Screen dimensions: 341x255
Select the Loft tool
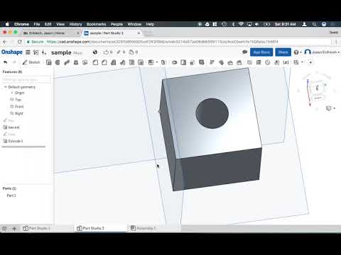tap(76, 62)
